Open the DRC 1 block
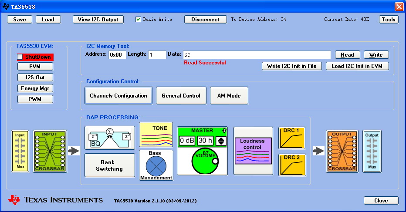 [292, 138]
